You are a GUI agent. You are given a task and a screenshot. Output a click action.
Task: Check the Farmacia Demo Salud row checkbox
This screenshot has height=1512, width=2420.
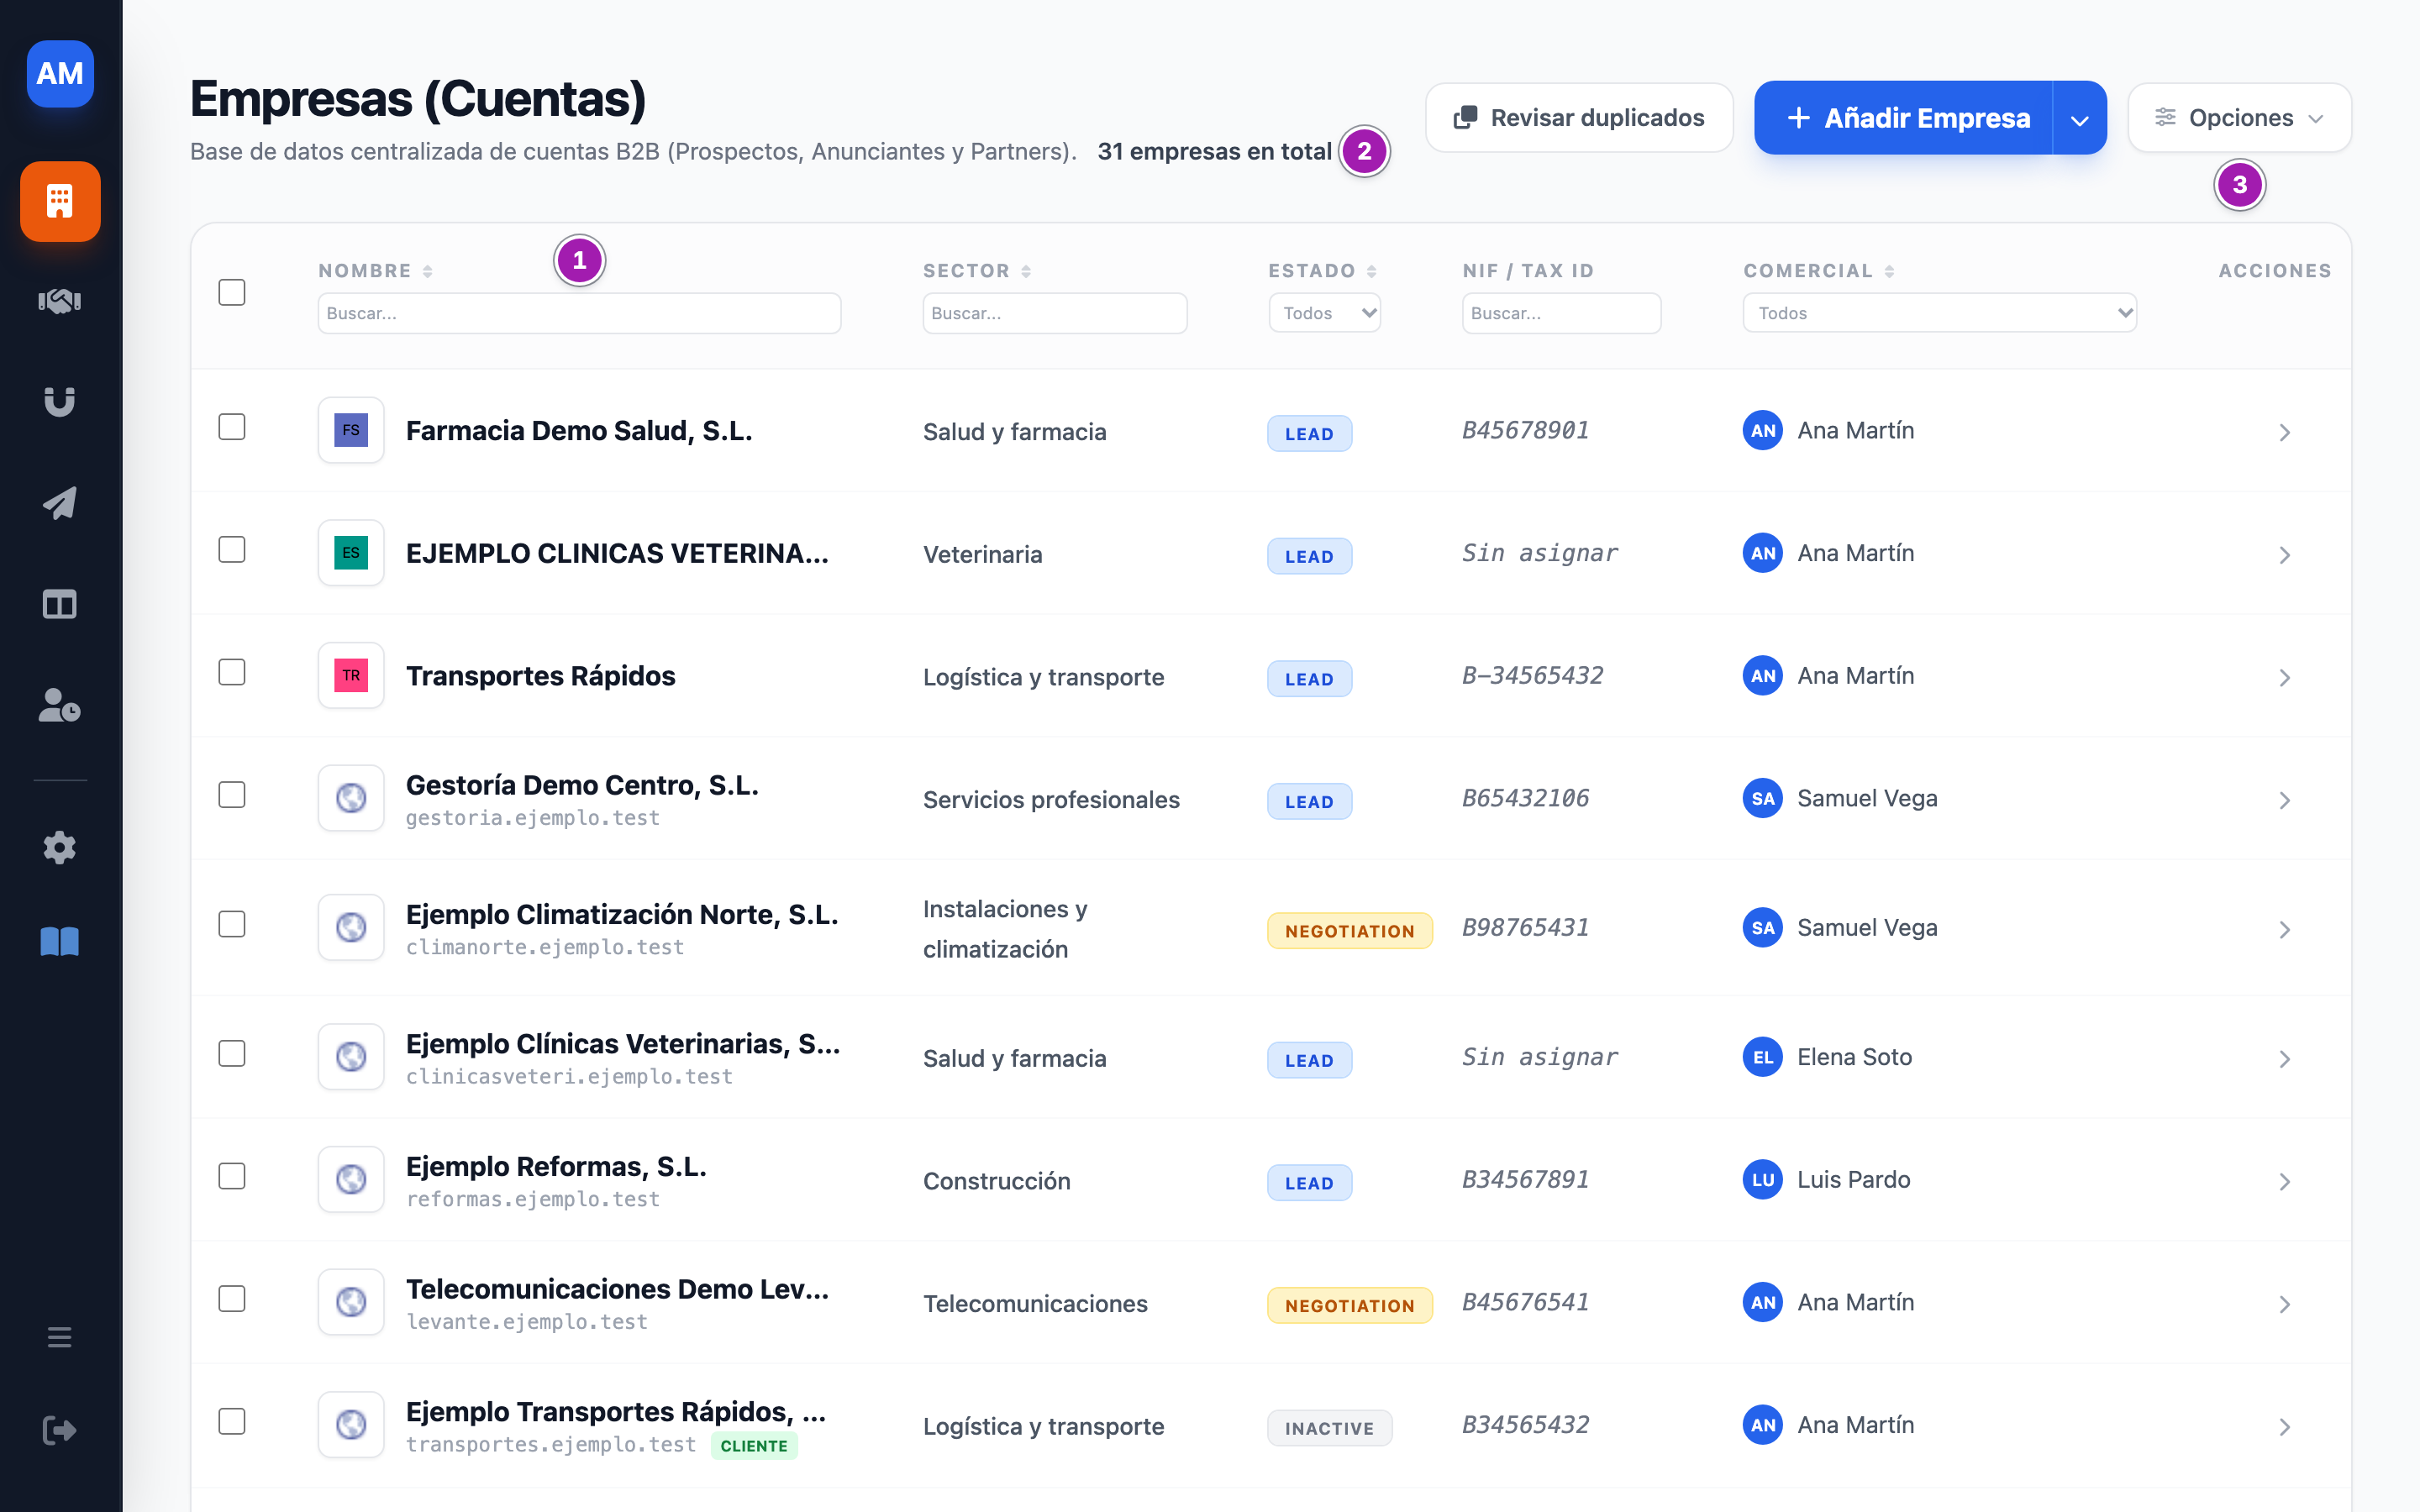pyautogui.click(x=232, y=427)
